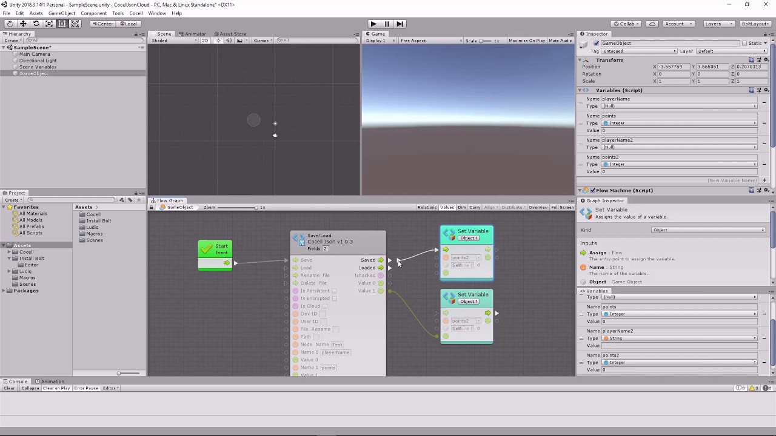Toggle Local handle rotation button
The width and height of the screenshot is (776, 436).
click(x=128, y=24)
